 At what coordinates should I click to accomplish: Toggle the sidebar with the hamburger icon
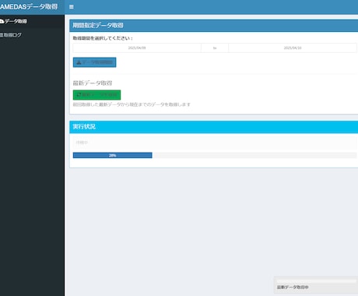pyautogui.click(x=72, y=7)
